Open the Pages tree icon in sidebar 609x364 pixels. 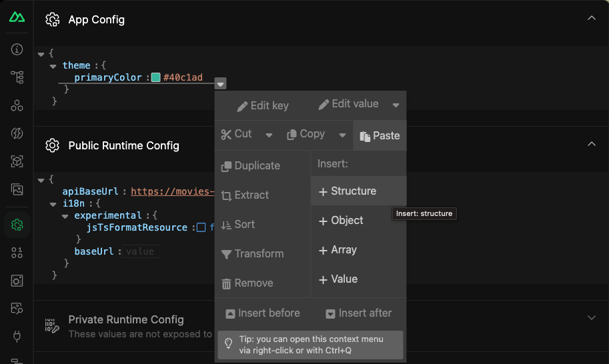point(17,77)
